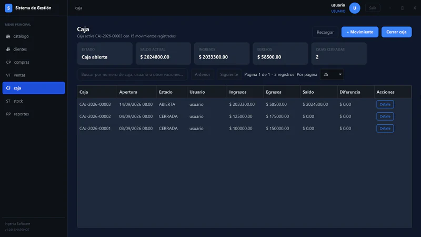Click the Salir logout button
This screenshot has width=421, height=237.
point(373,8)
